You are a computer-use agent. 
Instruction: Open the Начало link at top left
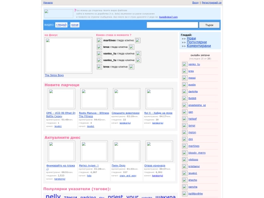pyautogui.click(x=48, y=2)
